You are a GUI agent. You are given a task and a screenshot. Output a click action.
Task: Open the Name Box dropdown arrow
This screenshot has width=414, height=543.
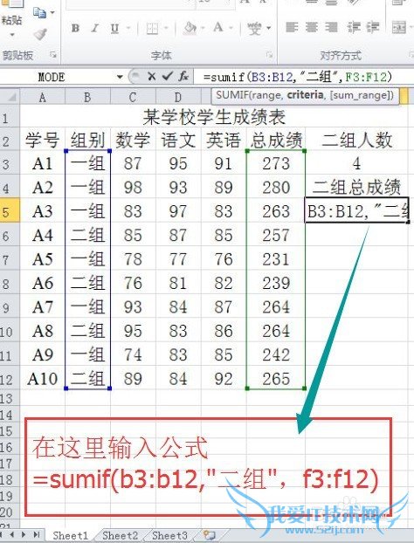[x=120, y=77]
